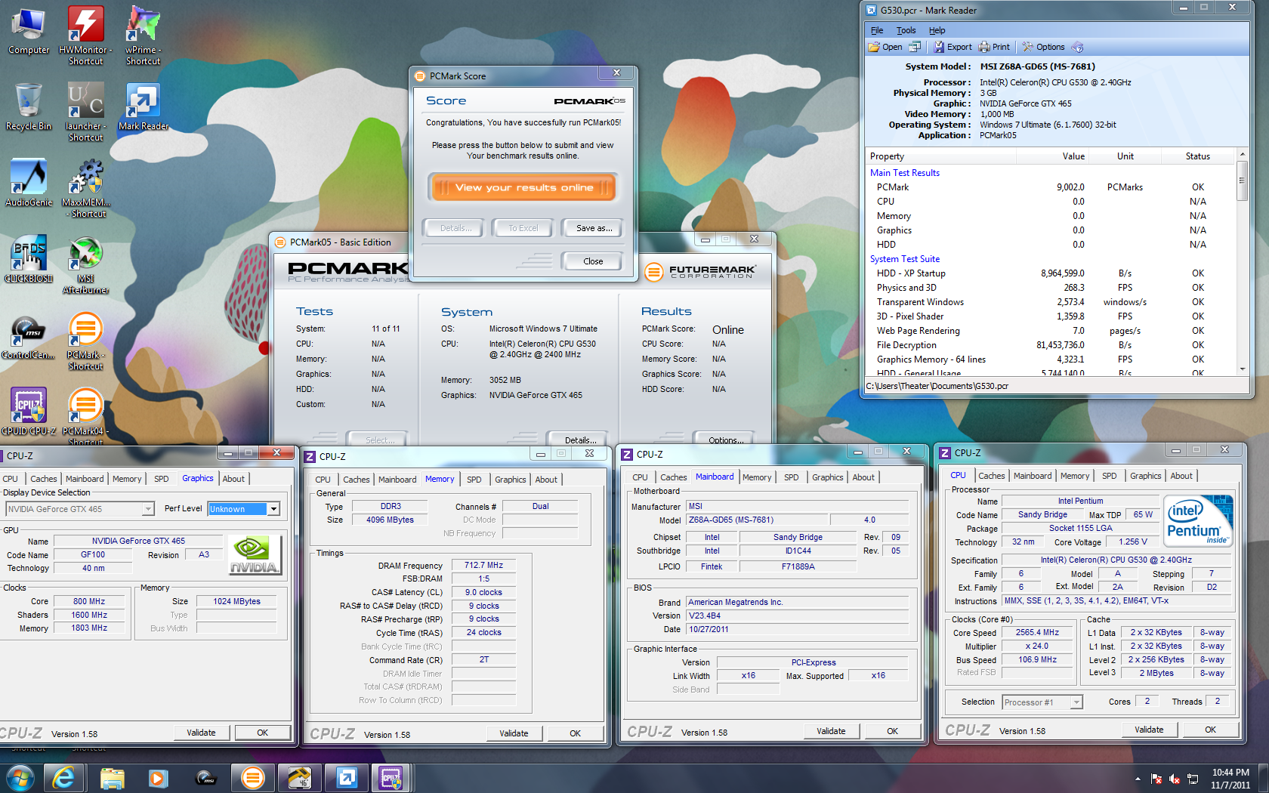The image size is (1269, 793).
Task: Switch to SPD tab in Memory-tab CPU-Z window
Action: pos(474,480)
